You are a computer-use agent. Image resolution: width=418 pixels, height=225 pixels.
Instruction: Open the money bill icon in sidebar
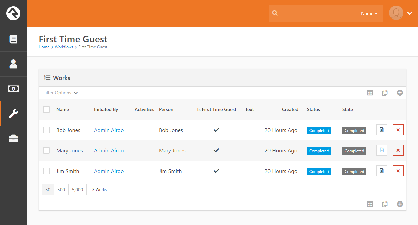tap(13, 89)
